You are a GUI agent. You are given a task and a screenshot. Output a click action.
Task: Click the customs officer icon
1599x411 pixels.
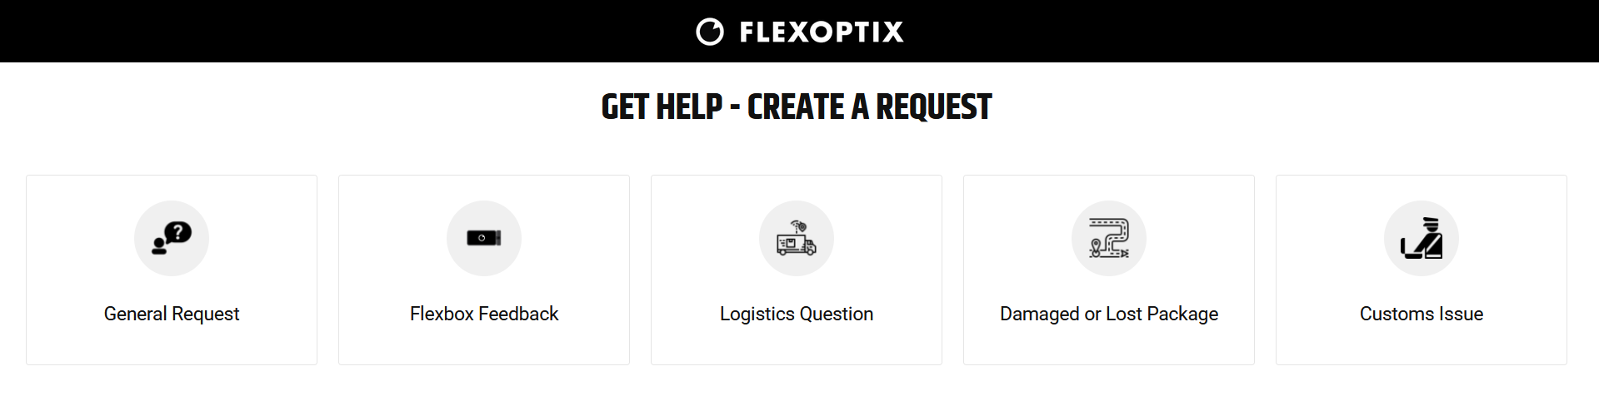pyautogui.click(x=1422, y=238)
